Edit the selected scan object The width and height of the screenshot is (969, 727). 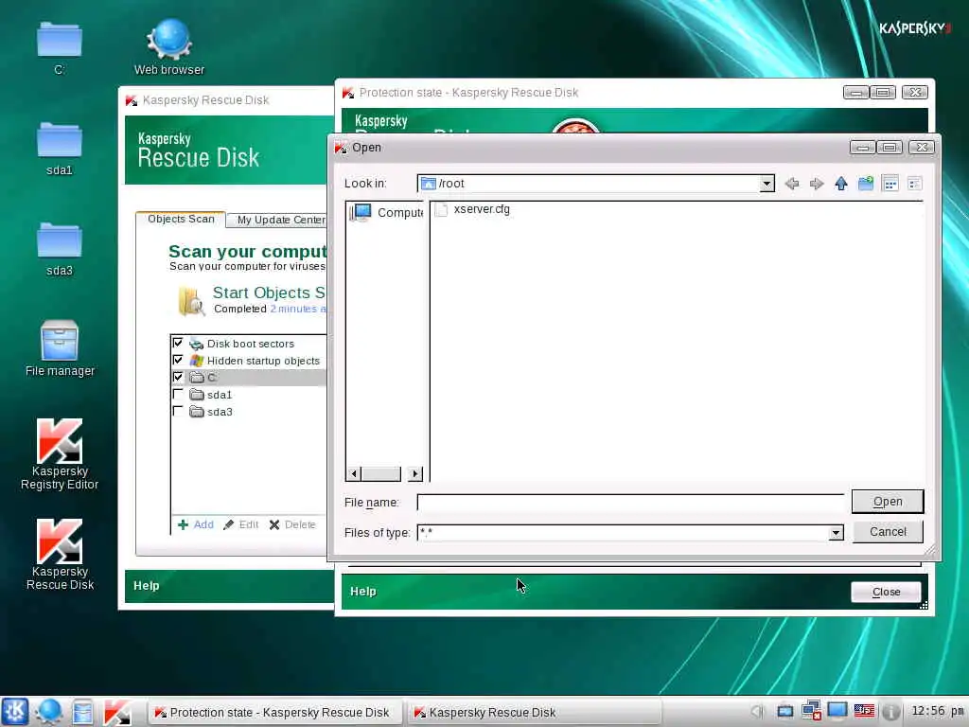coord(240,524)
